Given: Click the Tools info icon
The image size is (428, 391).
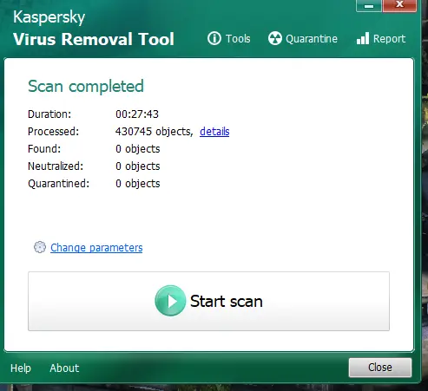Looking at the screenshot, I should pos(214,38).
